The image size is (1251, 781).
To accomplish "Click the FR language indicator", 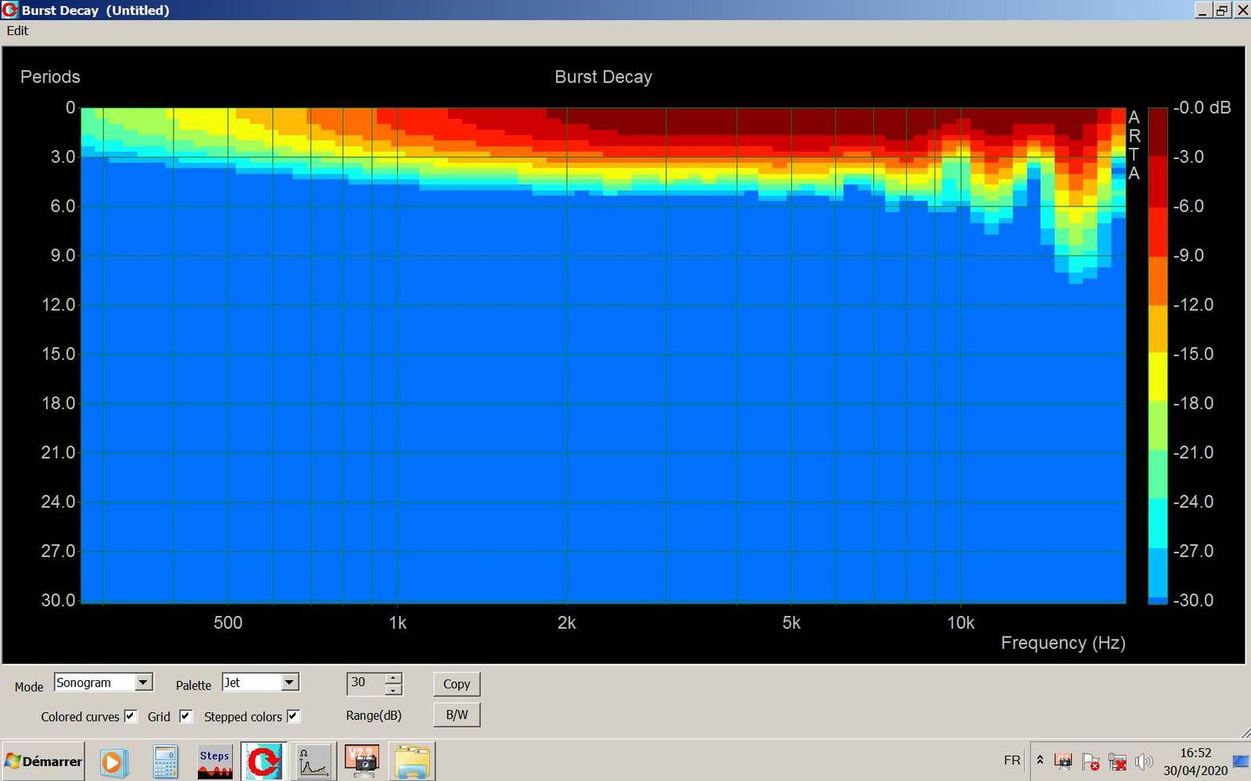I will pos(1012,761).
